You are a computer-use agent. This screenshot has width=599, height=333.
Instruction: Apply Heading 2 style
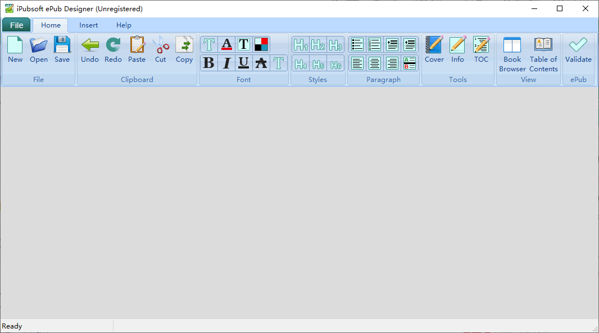[x=318, y=45]
